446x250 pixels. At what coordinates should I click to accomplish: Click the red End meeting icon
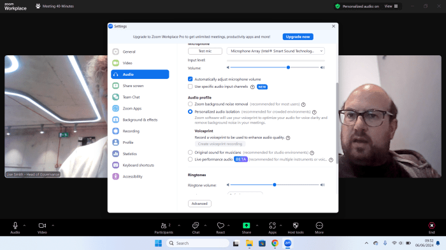click(x=431, y=226)
